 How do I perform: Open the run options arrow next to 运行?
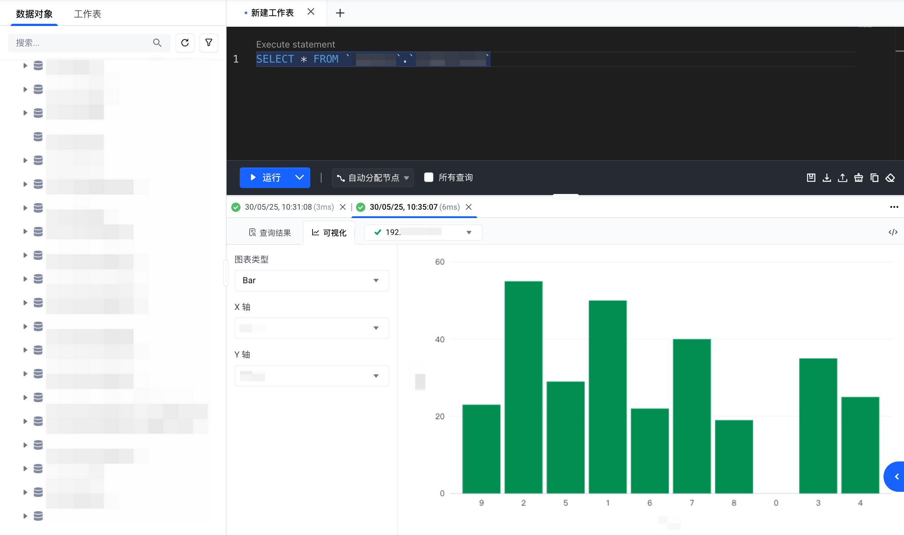coord(299,177)
